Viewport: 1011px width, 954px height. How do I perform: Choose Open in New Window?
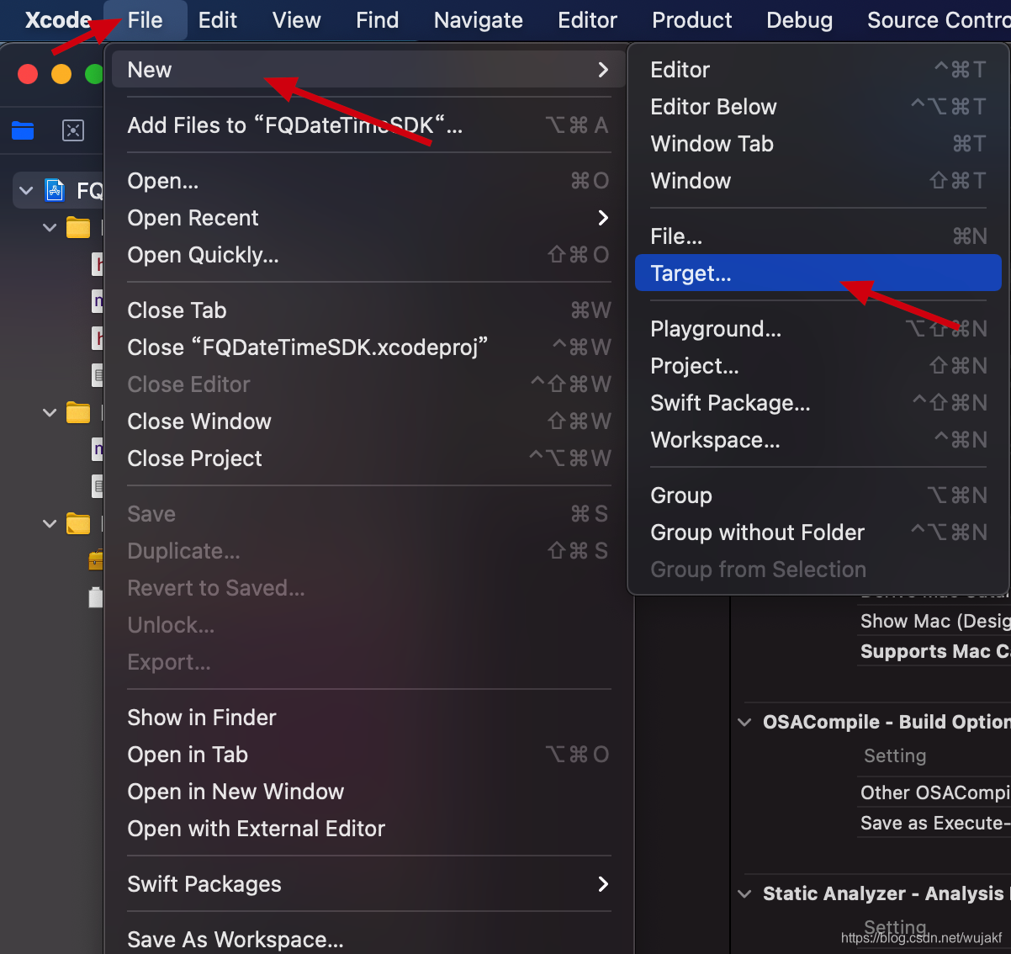point(368,792)
